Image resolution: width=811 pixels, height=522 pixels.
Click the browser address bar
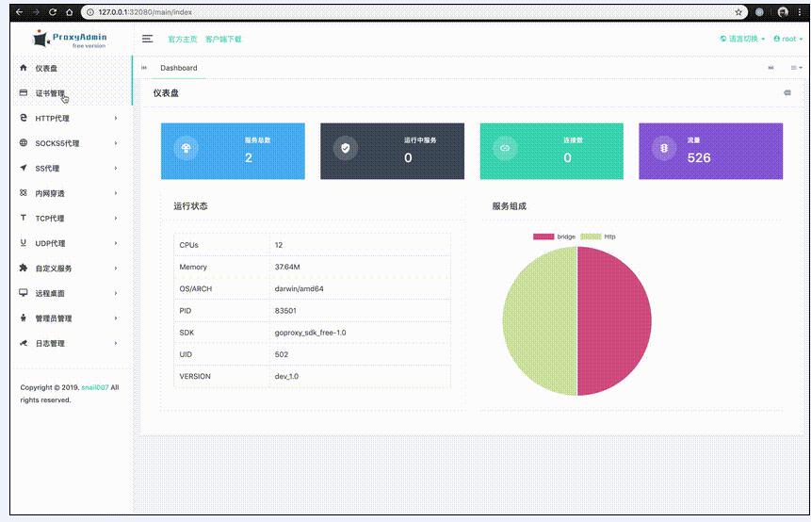point(377,12)
